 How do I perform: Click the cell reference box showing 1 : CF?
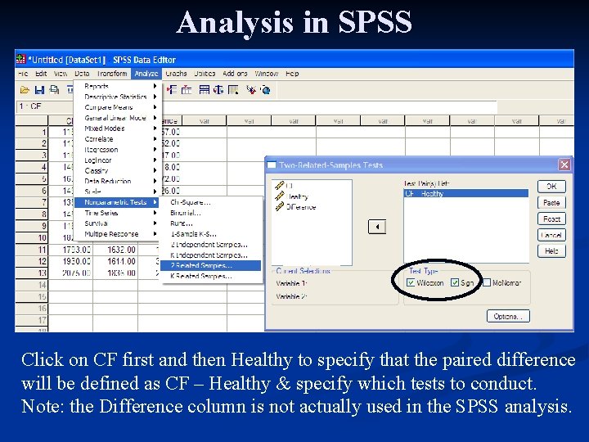(44, 106)
